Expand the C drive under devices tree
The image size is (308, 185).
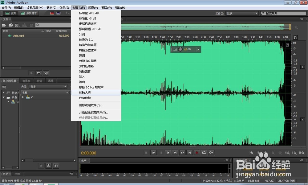[8, 102]
